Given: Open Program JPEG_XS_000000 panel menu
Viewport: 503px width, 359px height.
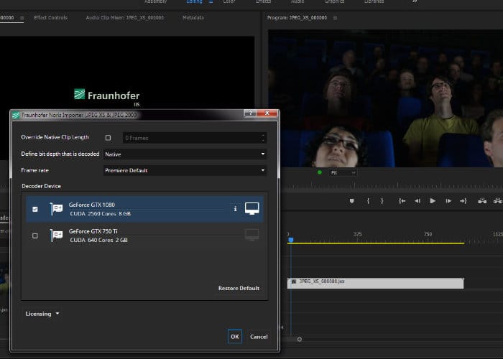Looking at the screenshot, I should 335,18.
